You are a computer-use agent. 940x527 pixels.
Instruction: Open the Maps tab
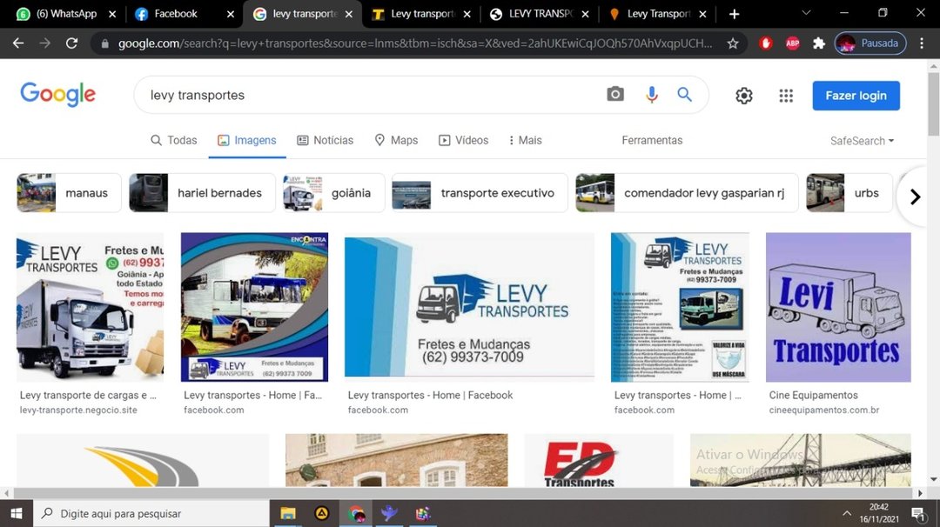pyautogui.click(x=396, y=140)
